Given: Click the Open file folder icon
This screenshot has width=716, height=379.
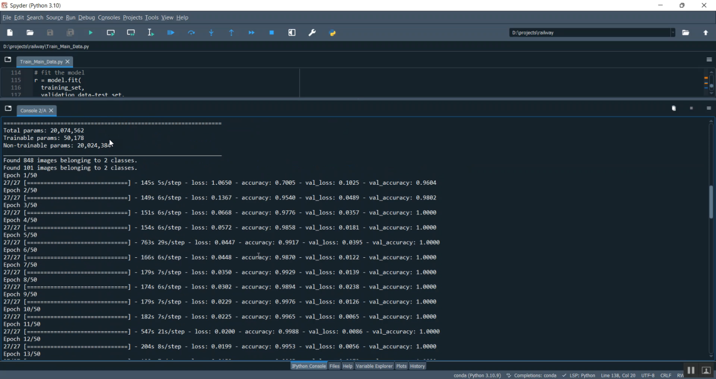Looking at the screenshot, I should [x=30, y=33].
